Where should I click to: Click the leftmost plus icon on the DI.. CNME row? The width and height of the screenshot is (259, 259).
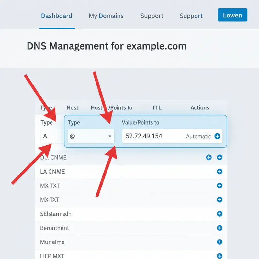(x=208, y=157)
